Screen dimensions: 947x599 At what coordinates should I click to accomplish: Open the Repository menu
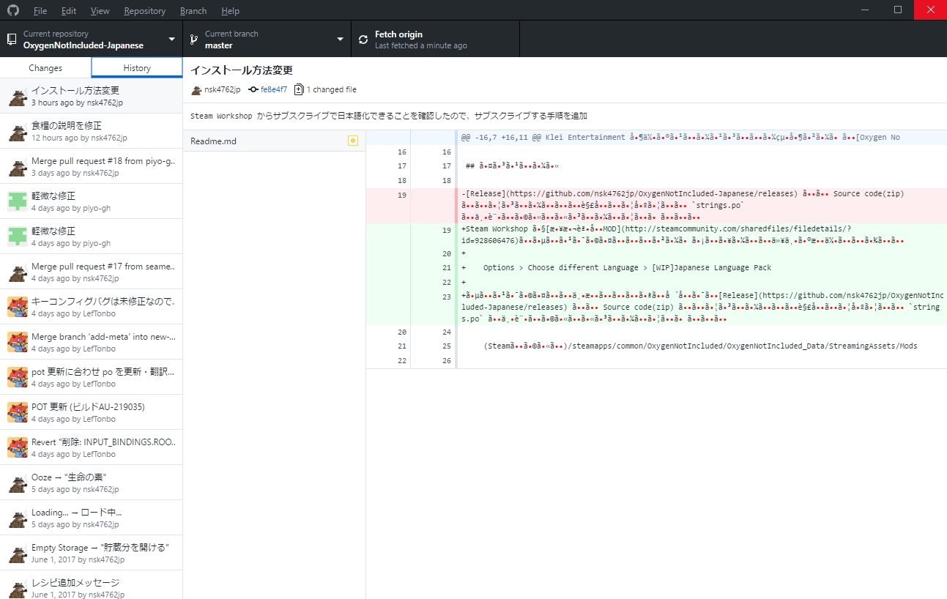145,11
